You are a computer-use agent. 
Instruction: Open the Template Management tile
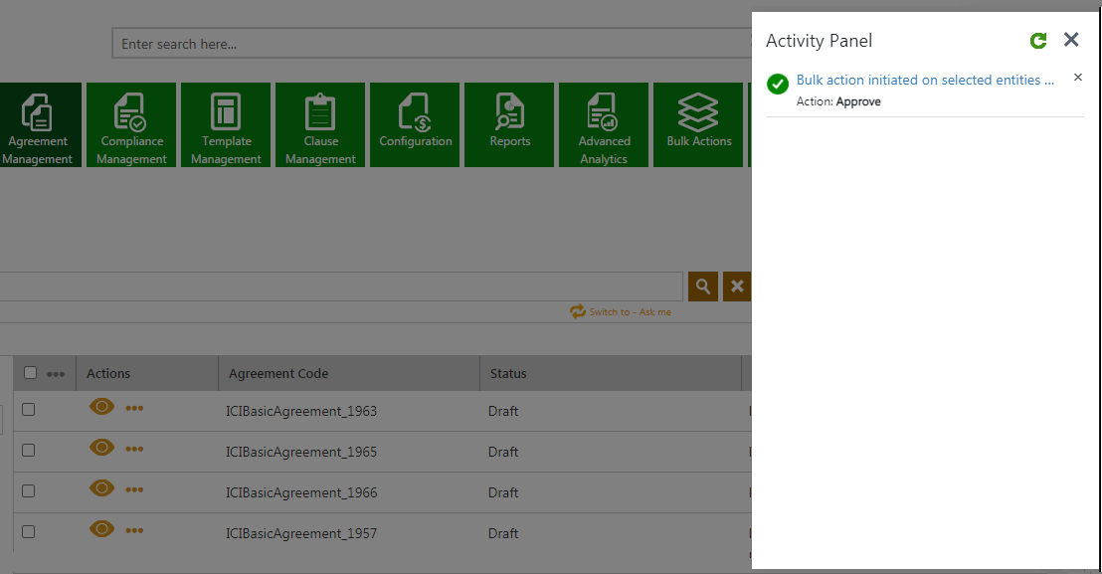[x=226, y=124]
